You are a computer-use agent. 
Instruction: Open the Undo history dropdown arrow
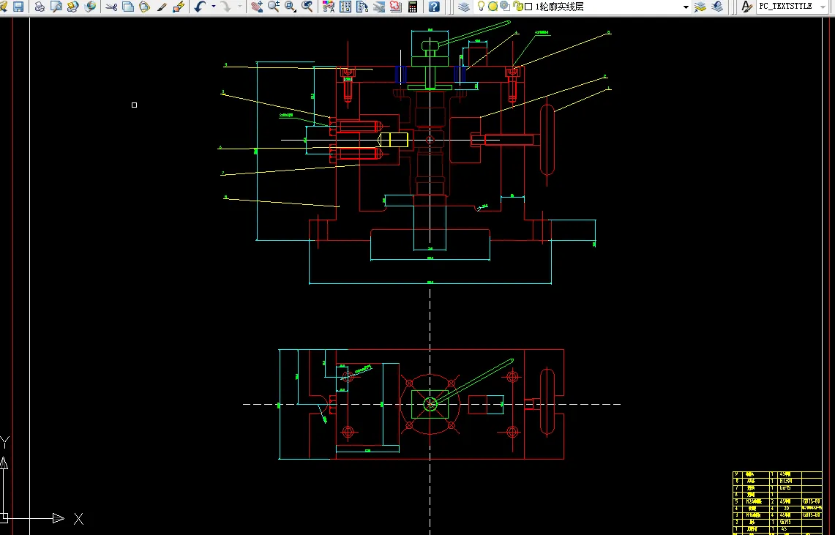[x=214, y=7]
